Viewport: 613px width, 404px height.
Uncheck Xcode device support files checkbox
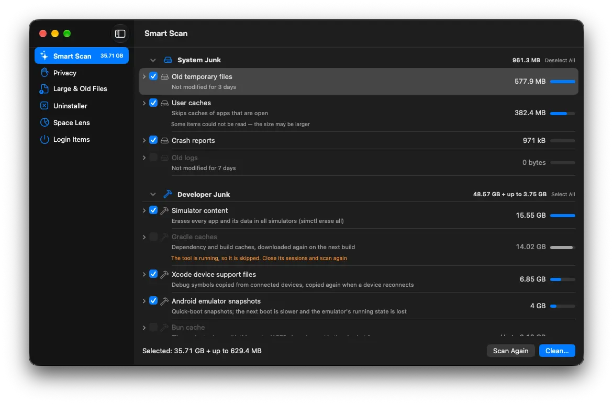pyautogui.click(x=153, y=274)
